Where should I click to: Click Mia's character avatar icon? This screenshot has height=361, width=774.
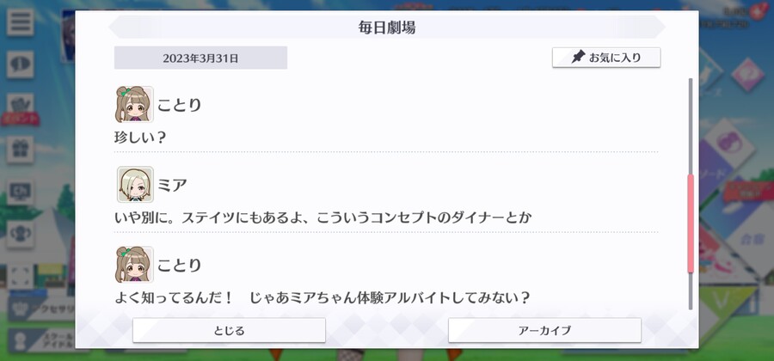(x=135, y=185)
